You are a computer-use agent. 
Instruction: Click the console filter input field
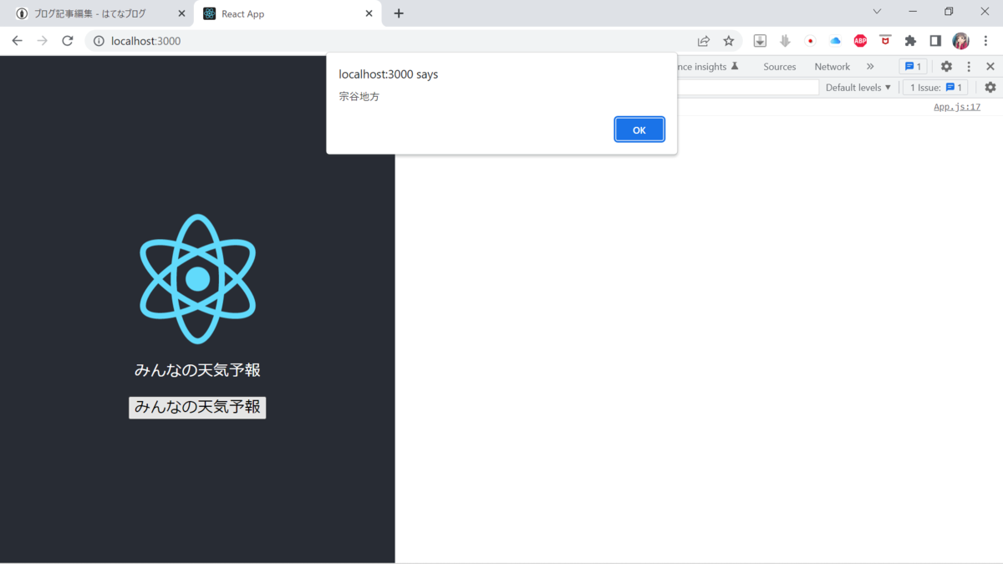pos(747,88)
